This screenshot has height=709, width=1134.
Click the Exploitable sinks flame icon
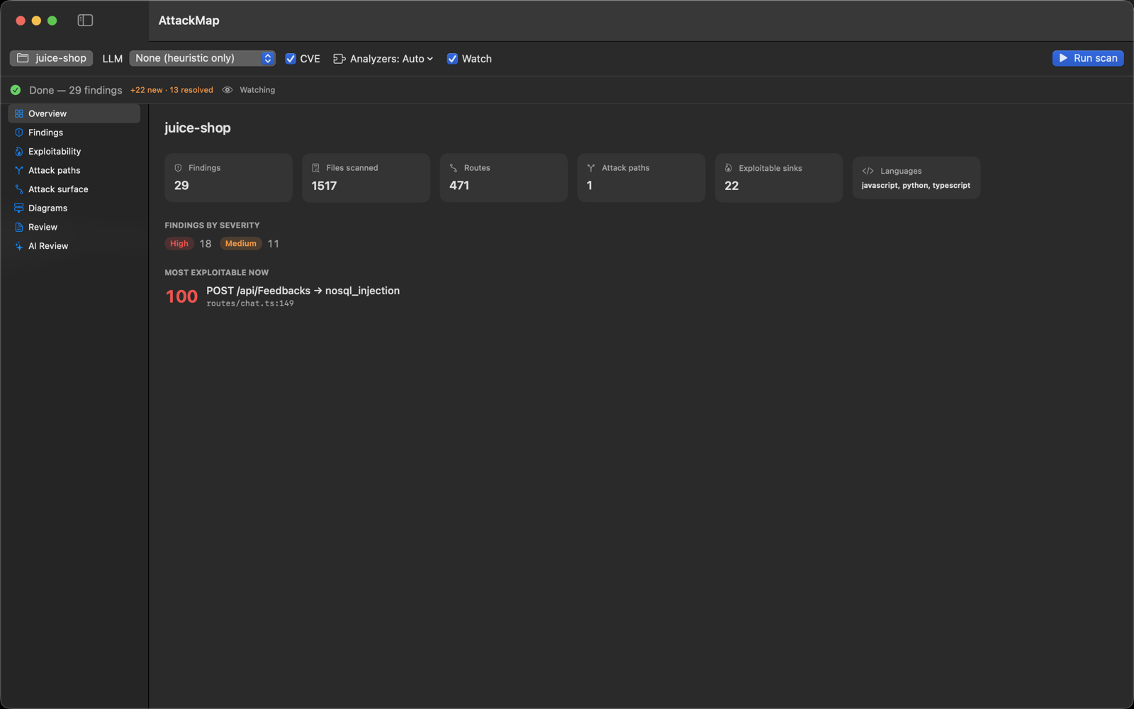pyautogui.click(x=729, y=168)
